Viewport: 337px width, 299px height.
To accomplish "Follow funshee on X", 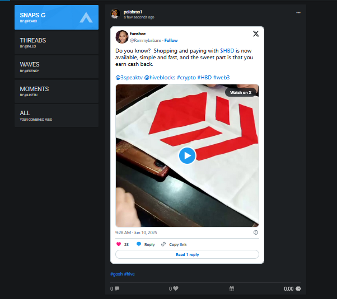I will click(171, 40).
